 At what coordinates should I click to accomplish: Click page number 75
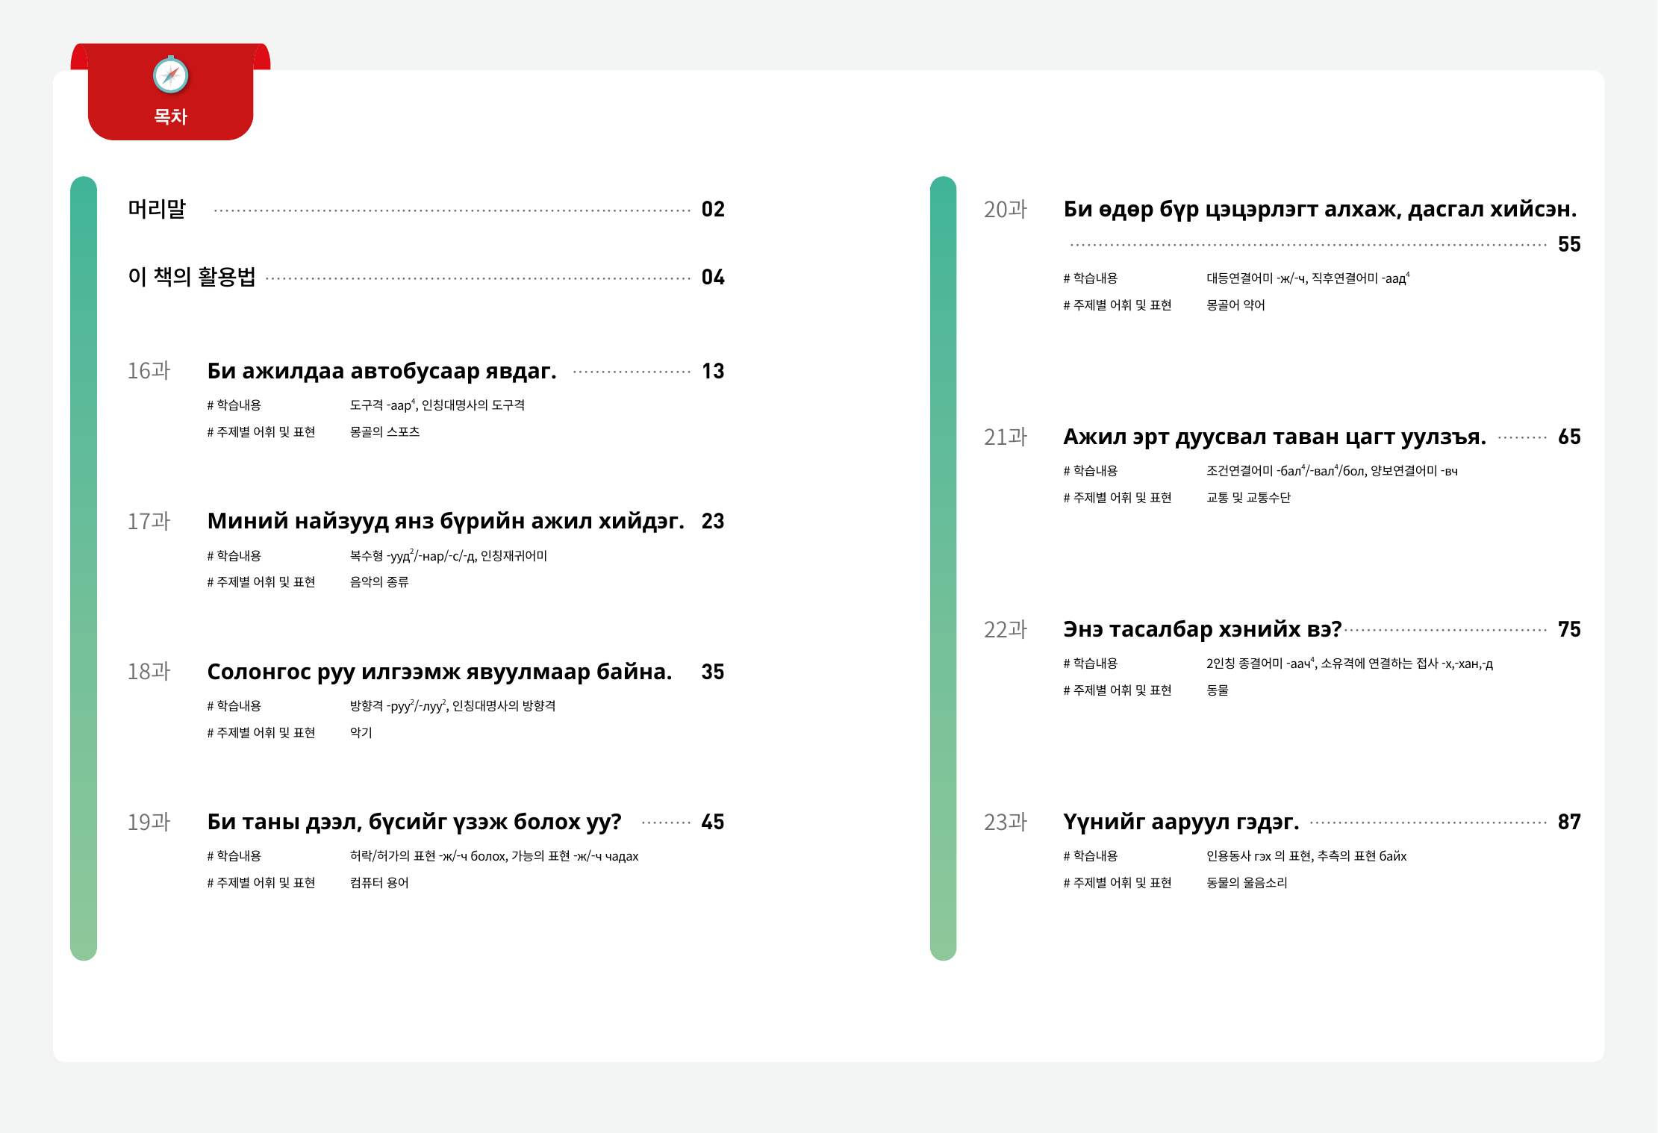tap(1568, 629)
